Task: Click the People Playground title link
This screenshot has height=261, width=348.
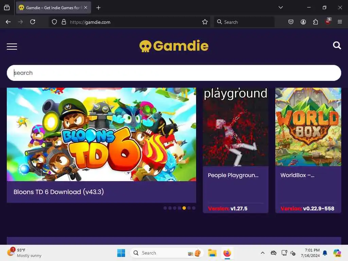Action: point(233,175)
